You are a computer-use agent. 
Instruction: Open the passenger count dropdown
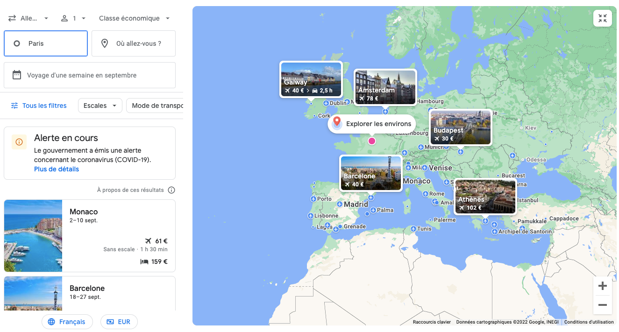(x=74, y=18)
